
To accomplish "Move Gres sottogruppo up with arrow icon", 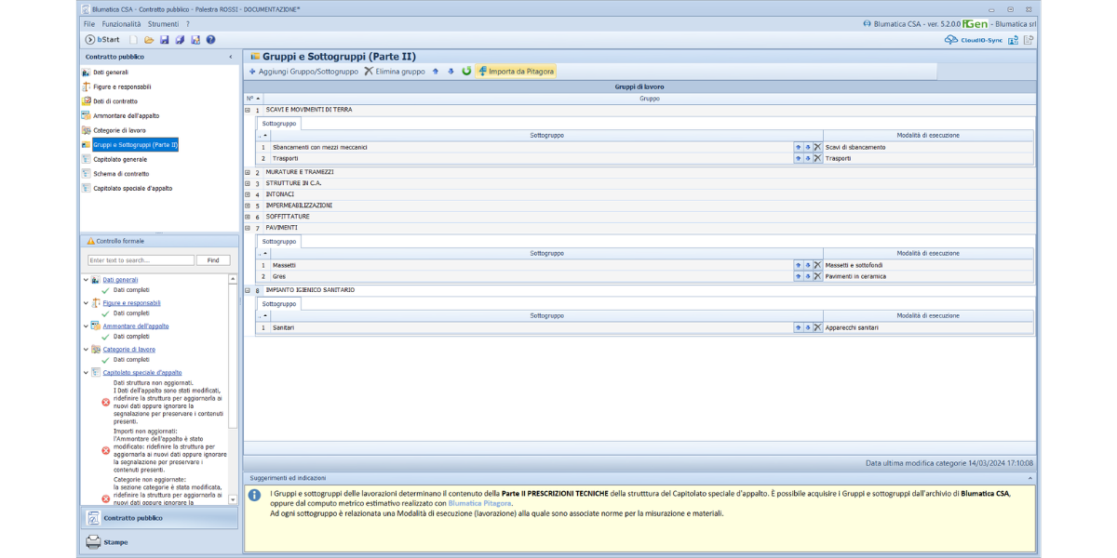I will 798,277.
